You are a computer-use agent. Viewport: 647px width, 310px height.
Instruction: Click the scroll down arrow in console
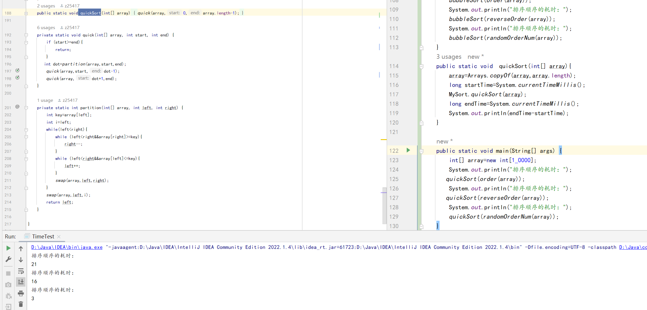click(x=21, y=260)
